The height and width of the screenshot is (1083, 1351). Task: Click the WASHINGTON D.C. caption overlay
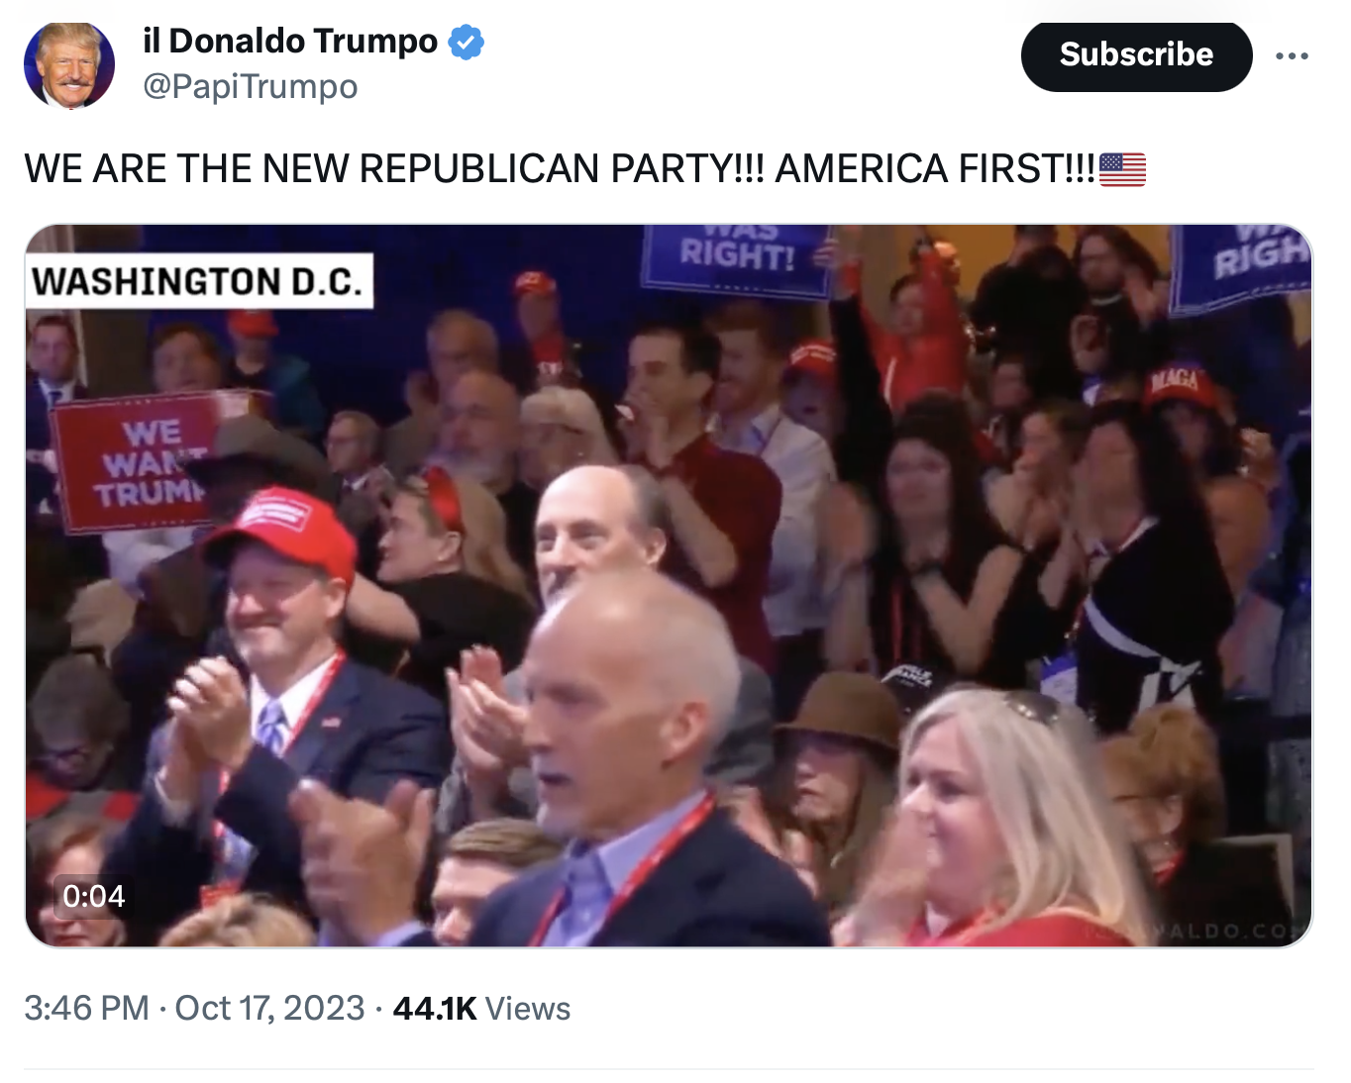tap(198, 281)
